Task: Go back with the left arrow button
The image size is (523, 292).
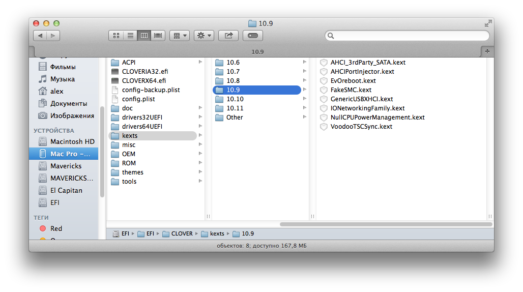Action: [x=40, y=36]
